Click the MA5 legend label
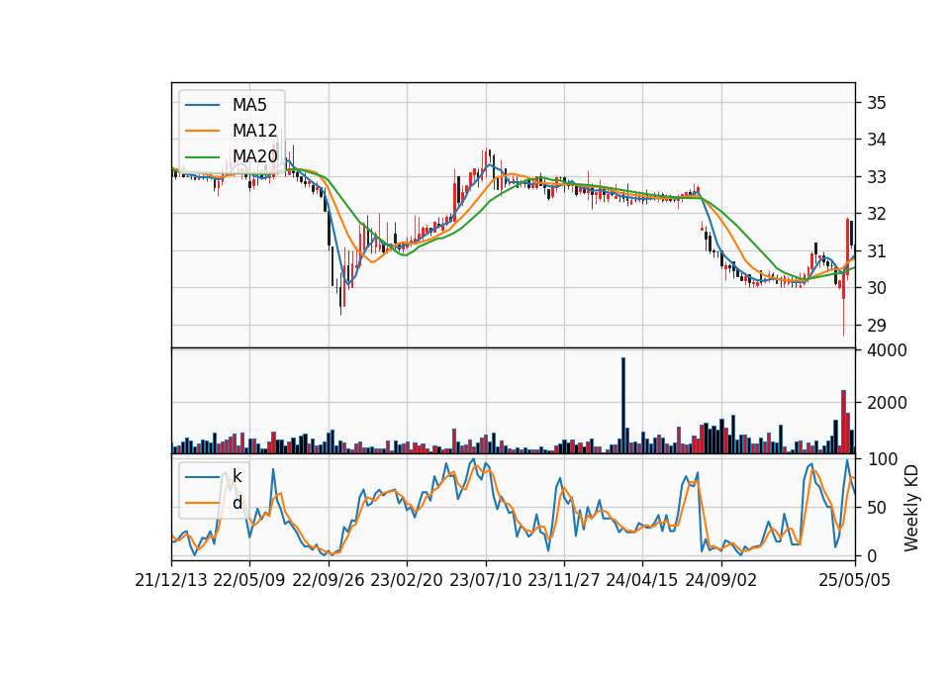950x683 pixels. [249, 105]
